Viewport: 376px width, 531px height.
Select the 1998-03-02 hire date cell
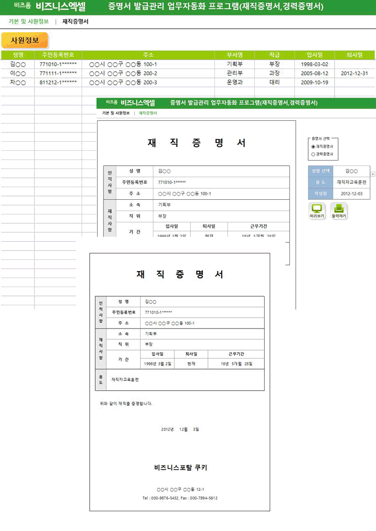[314, 64]
